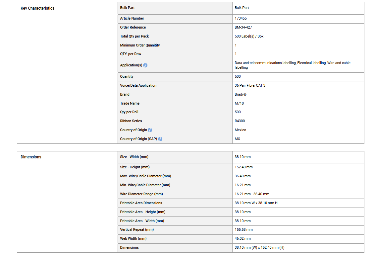This screenshot has width=374, height=257.
Task: Click the Country of Origin (SAP) label
Action: (x=138, y=139)
